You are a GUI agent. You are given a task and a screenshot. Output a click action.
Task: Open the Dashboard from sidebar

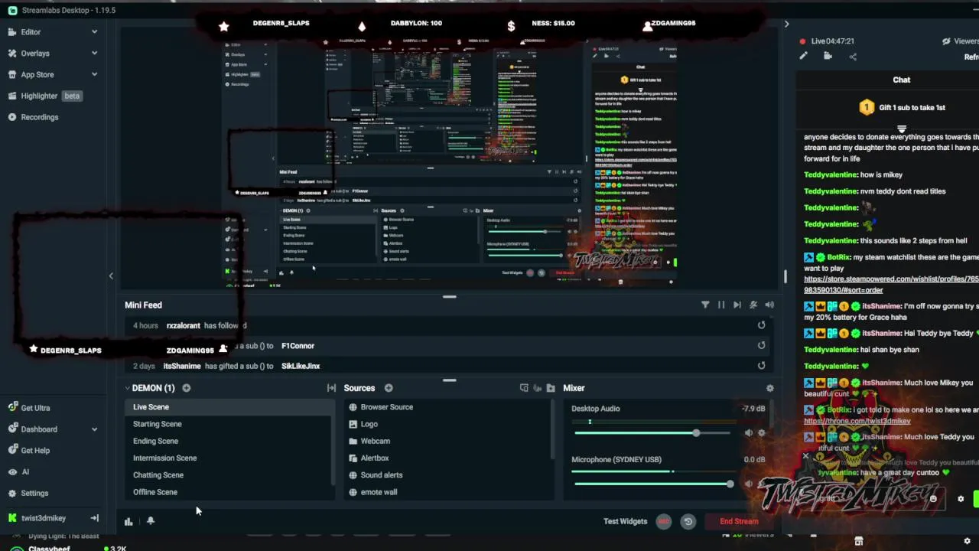(x=38, y=429)
